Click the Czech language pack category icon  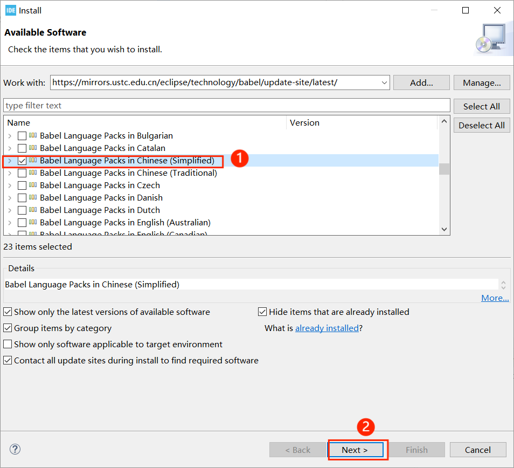point(33,184)
